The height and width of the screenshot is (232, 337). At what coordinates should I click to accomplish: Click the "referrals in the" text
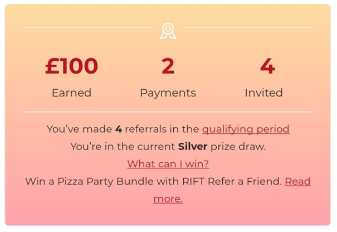(162, 129)
